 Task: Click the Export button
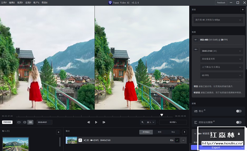click(216, 148)
